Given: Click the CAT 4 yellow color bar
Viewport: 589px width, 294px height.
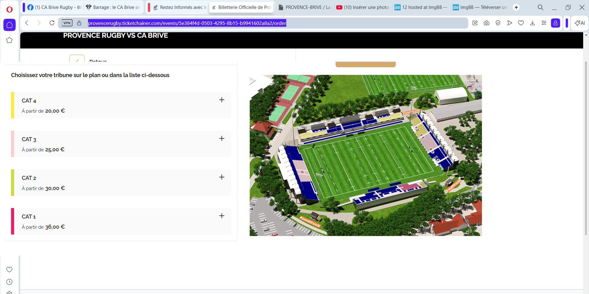Looking at the screenshot, I should [13, 105].
